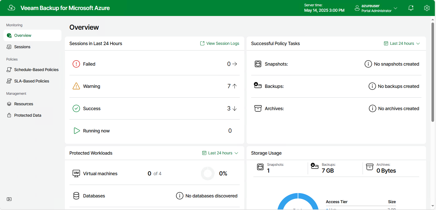Click the green Success checkmark icon
This screenshot has width=436, height=210.
point(76,108)
